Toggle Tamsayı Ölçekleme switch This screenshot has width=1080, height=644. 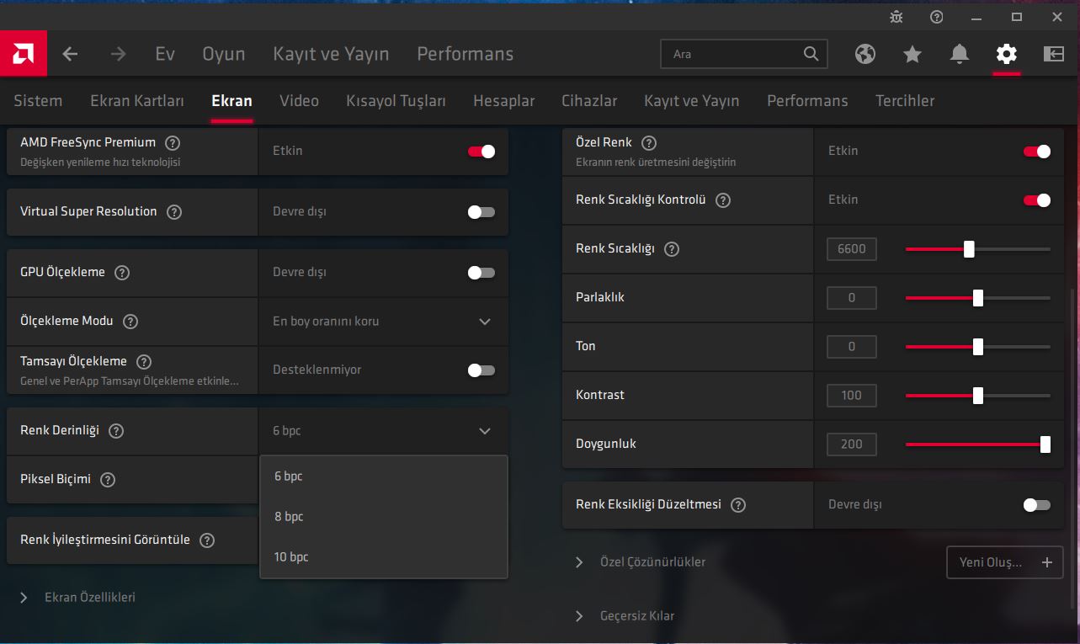click(x=481, y=370)
